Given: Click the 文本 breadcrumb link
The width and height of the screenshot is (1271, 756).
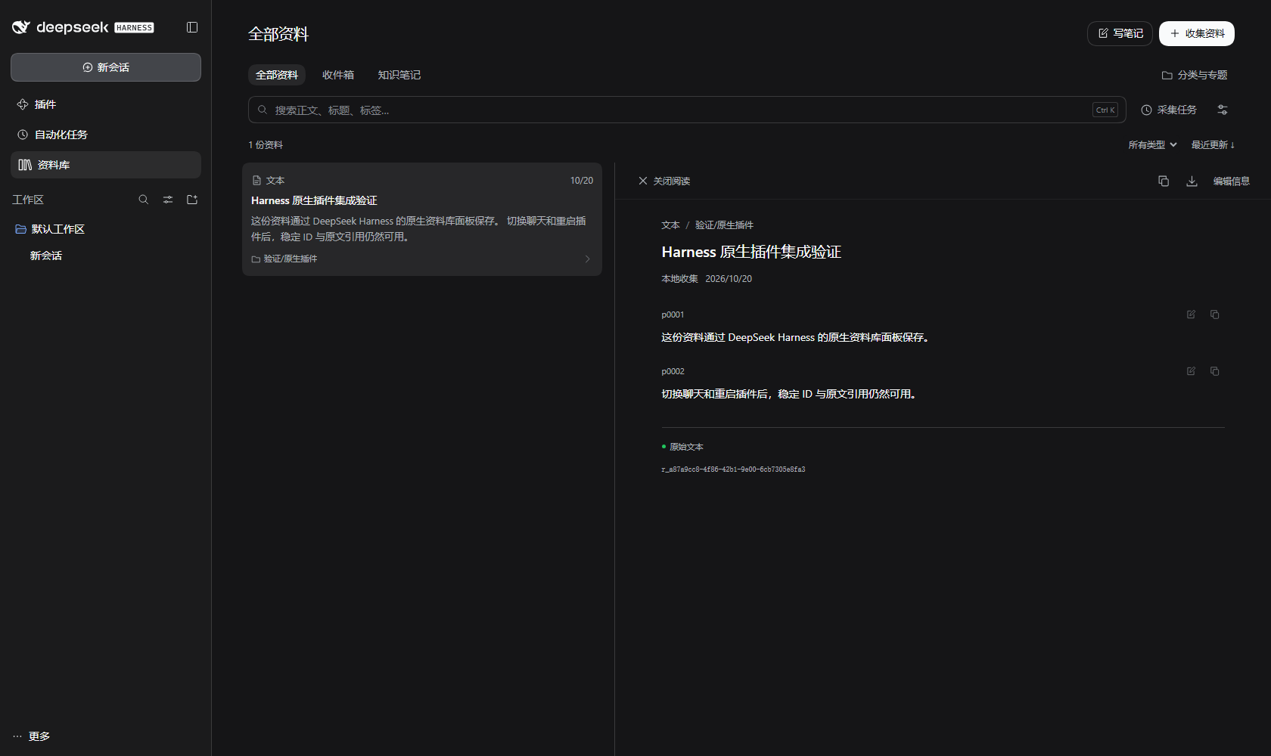Looking at the screenshot, I should 670,225.
